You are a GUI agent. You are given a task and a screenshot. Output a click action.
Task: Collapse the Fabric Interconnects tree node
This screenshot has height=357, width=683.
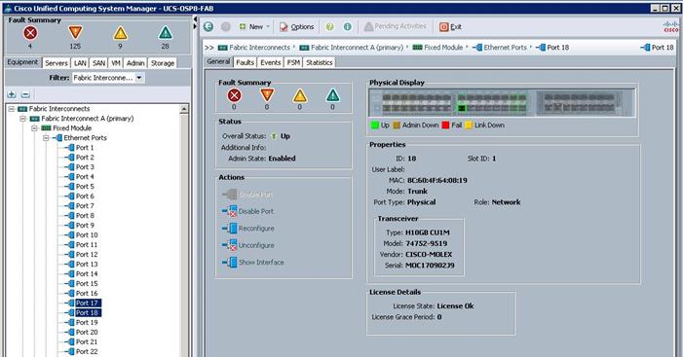[x=12, y=109]
